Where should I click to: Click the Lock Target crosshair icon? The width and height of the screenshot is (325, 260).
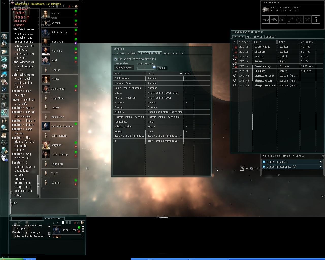coord(299,20)
